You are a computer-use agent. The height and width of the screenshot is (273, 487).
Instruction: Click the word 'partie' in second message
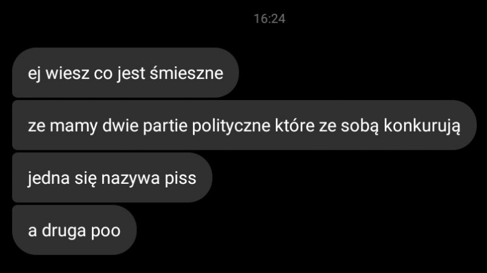pos(165,126)
